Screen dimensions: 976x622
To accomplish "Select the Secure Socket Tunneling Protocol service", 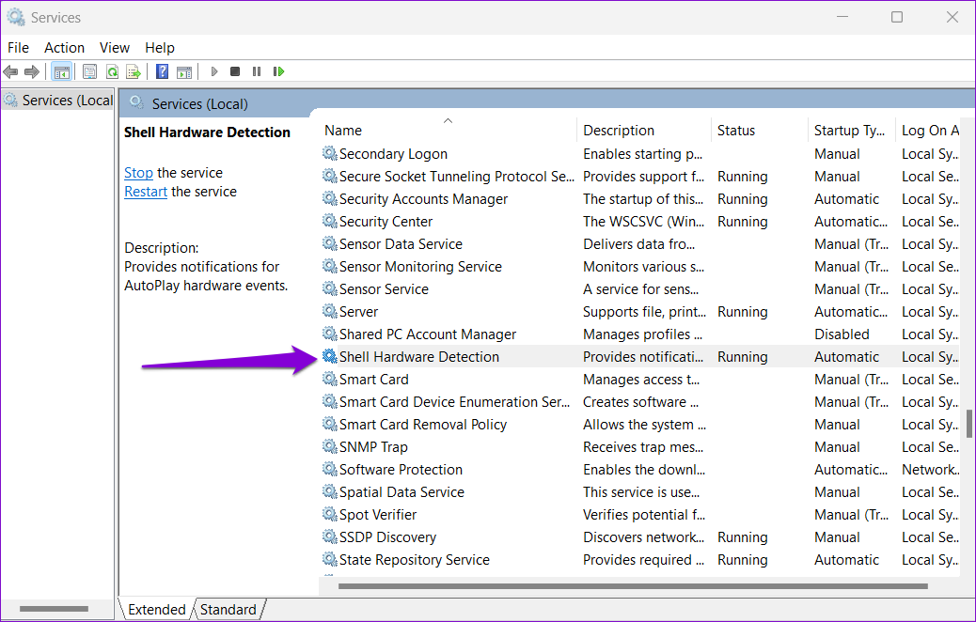I will pos(640,176).
